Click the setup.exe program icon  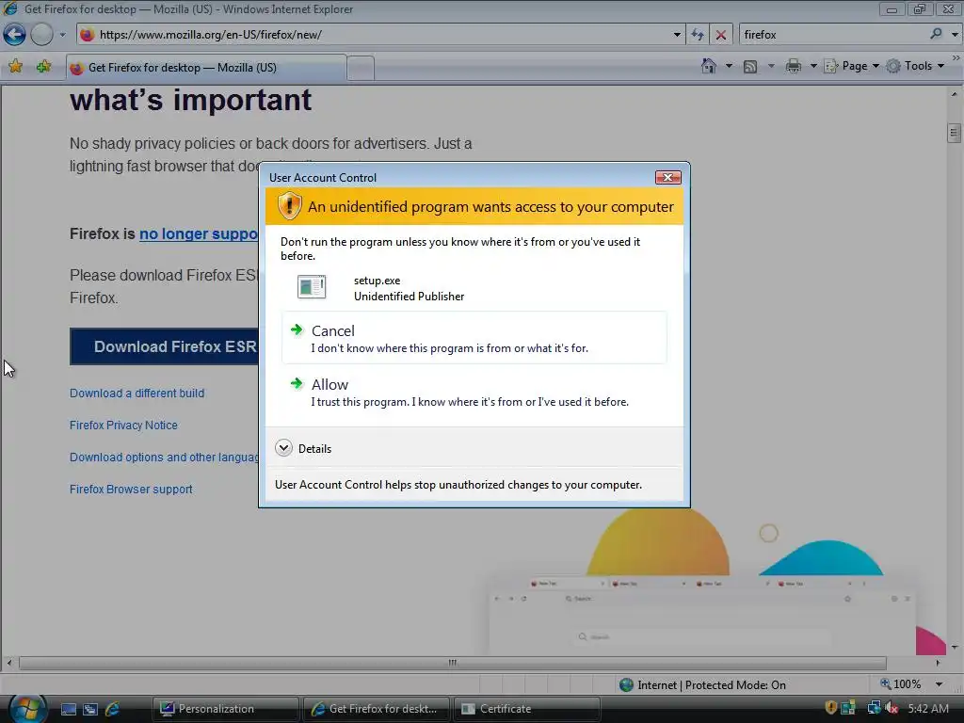(x=312, y=287)
